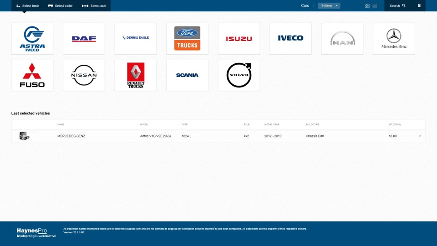Select the Scania logo
Image resolution: width=437 pixels, height=246 pixels.
click(x=187, y=75)
